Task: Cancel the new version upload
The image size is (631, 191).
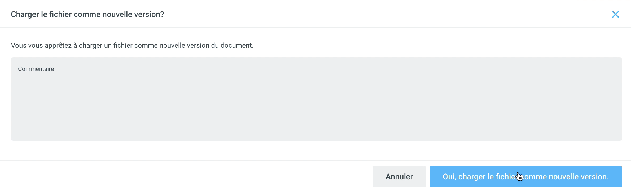Action: tap(399, 177)
